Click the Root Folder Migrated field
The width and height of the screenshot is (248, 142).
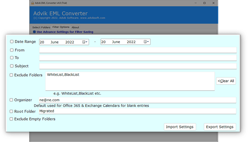coord(137,111)
